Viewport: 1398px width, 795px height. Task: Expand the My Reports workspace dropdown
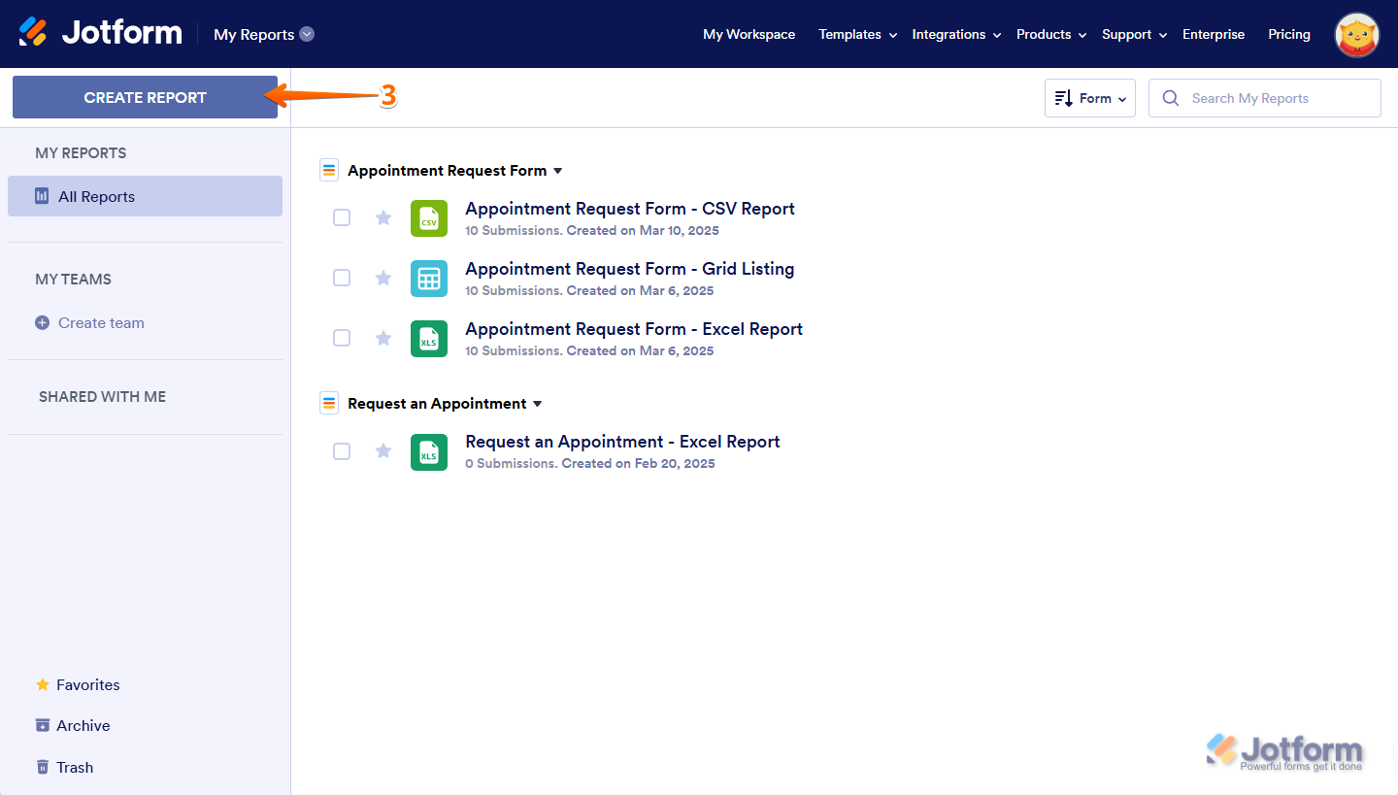[308, 33]
